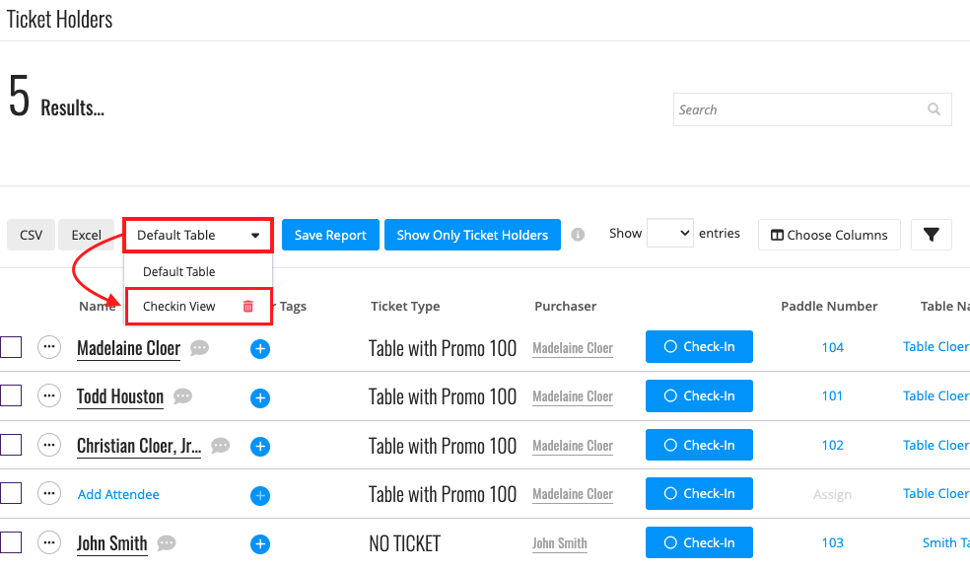This screenshot has height=571, width=970.
Task: Open the filter funnel icon
Action: [931, 235]
